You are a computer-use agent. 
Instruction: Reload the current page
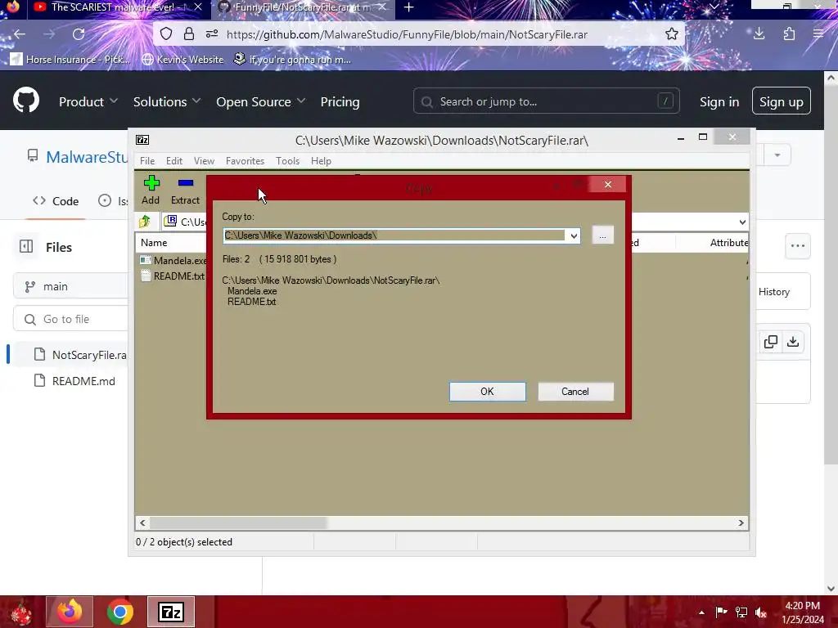[x=79, y=34]
